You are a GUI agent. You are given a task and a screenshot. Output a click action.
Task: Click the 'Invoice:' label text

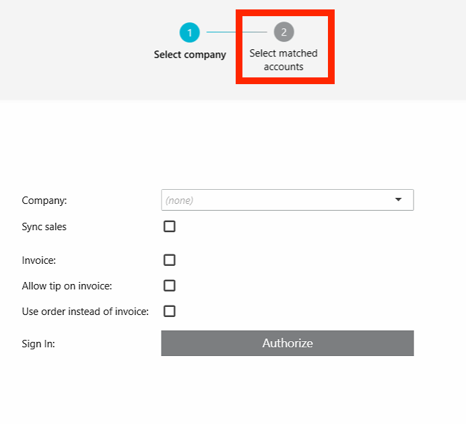(x=38, y=260)
